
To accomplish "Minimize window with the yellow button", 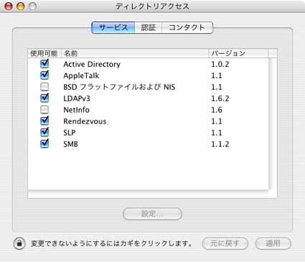I will click(21, 6).
